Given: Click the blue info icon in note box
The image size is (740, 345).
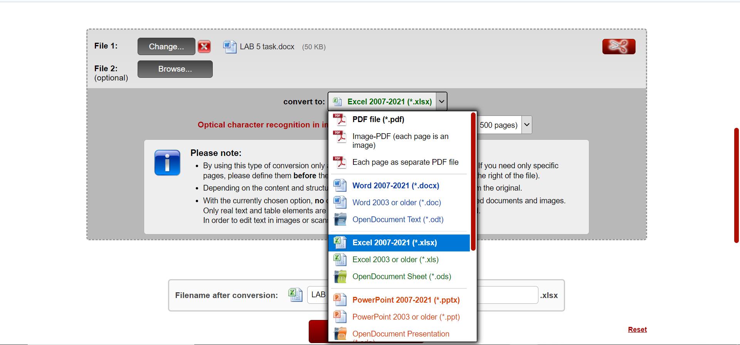Looking at the screenshot, I should (x=167, y=162).
